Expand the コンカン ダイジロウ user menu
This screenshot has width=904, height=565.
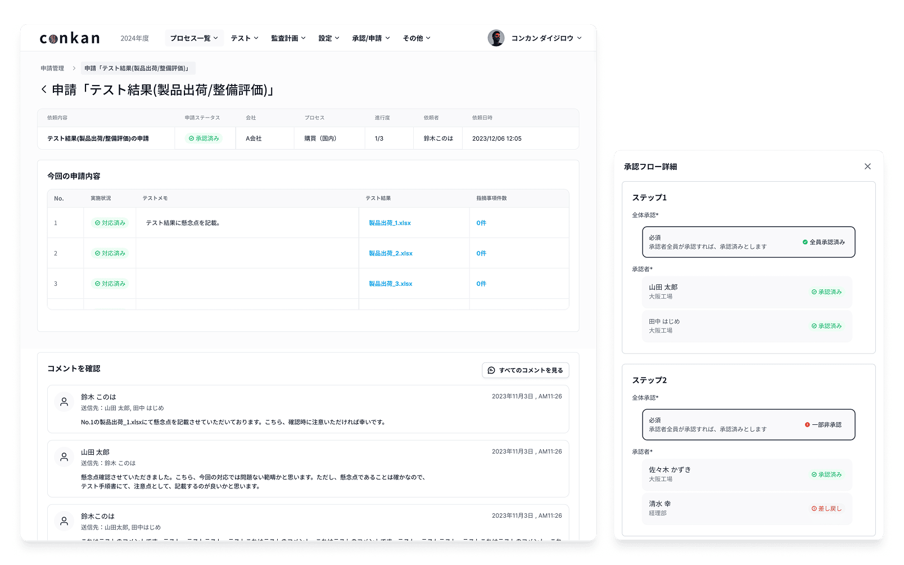[x=546, y=38]
